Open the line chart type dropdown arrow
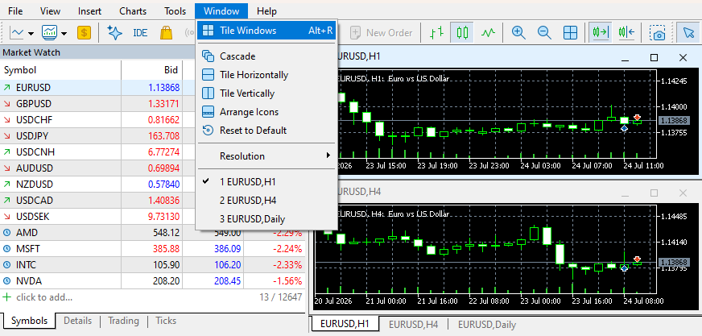This screenshot has height=336, width=702. pyautogui.click(x=31, y=33)
